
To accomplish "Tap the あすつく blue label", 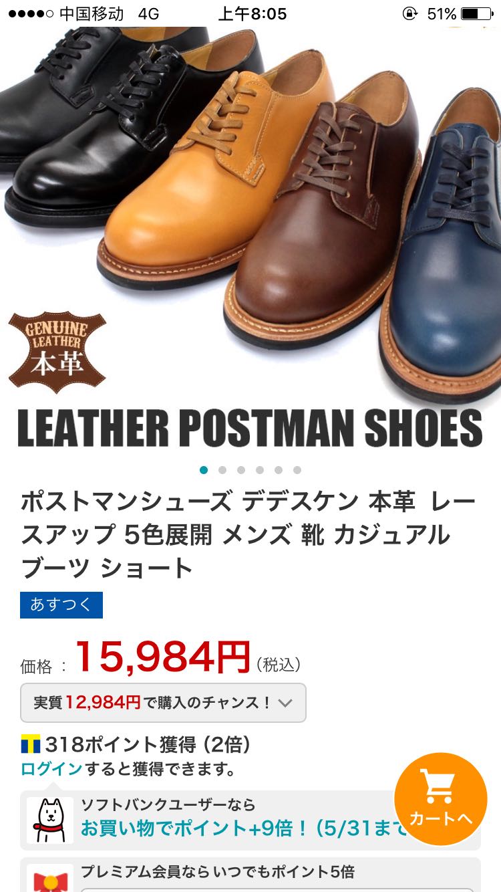I will tap(61, 606).
